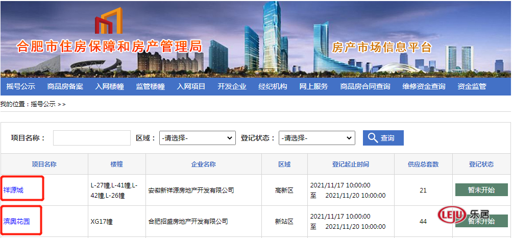Click the 合肥市住房保障和房产管理局 banner title
Viewport: 512px width, 238px height.
(x=110, y=46)
